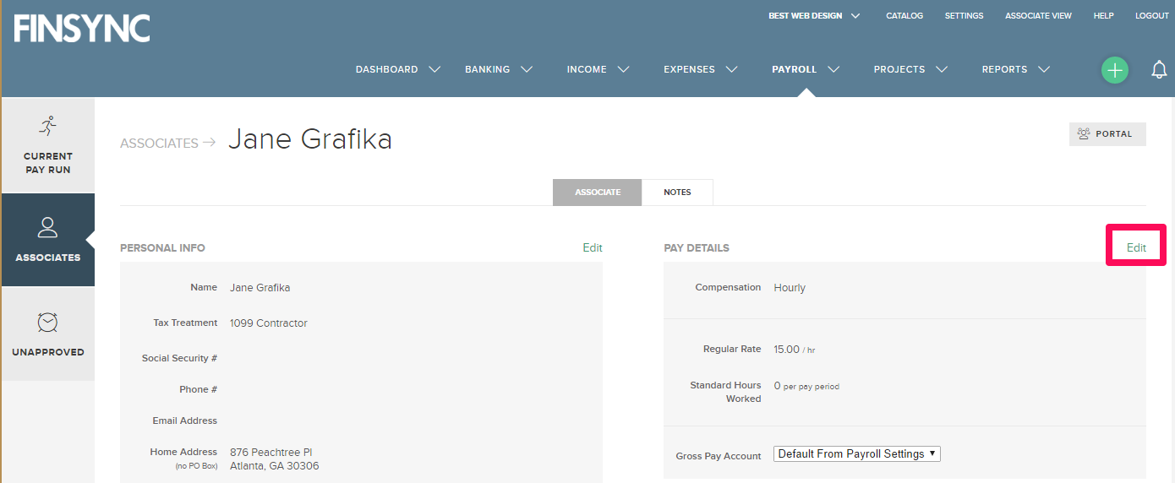The image size is (1175, 483).
Task: Click the FINSYNC logo
Action: [82, 29]
